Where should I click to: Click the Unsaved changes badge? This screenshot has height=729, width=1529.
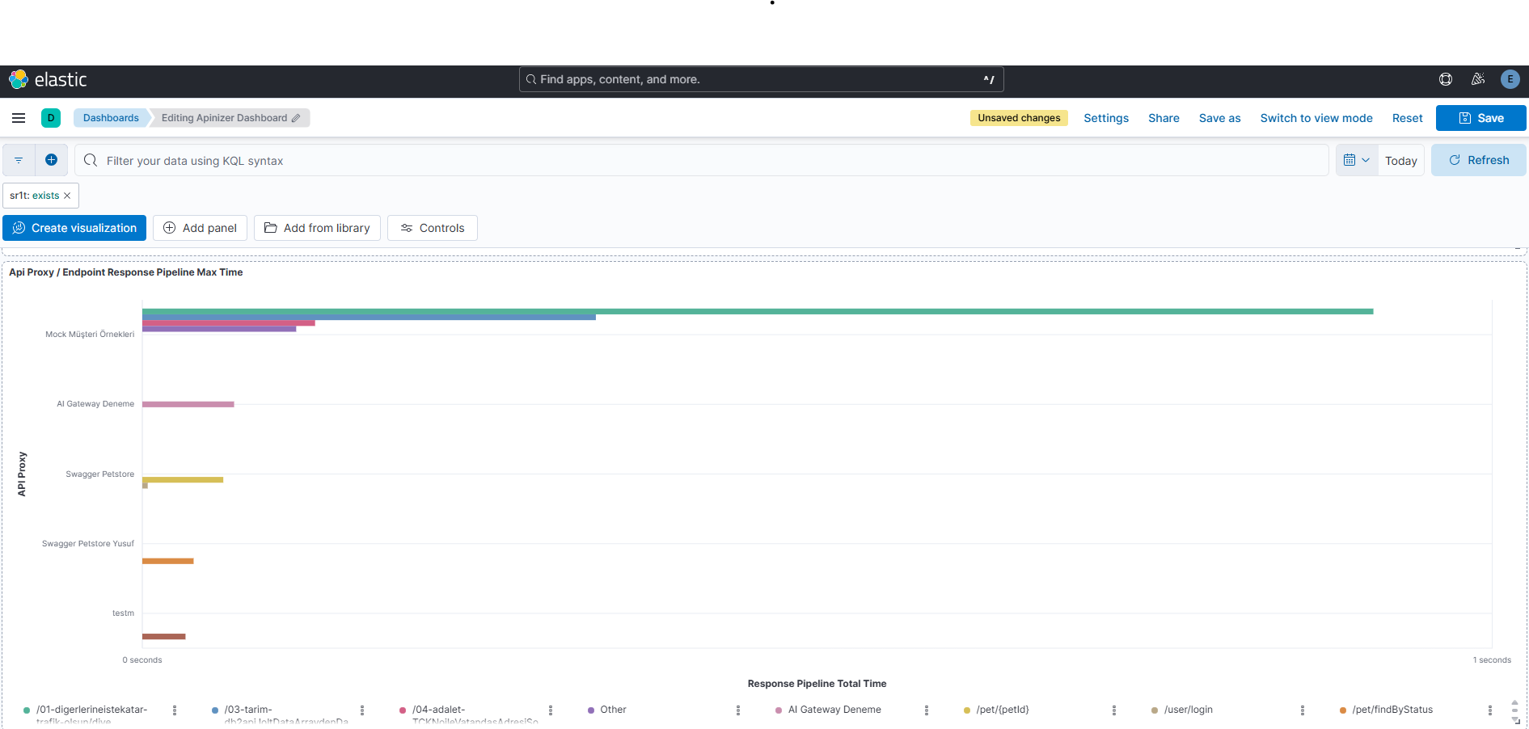click(x=1019, y=118)
